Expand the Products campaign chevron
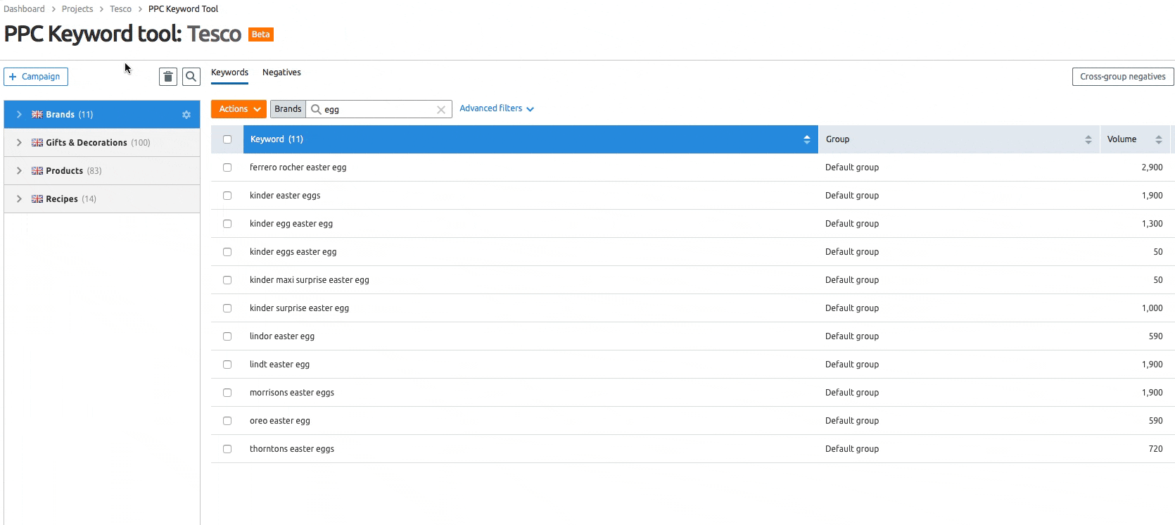The image size is (1175, 525). click(x=19, y=171)
